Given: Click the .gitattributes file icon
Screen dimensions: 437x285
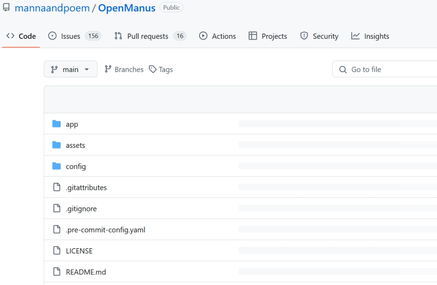Looking at the screenshot, I should pos(57,187).
